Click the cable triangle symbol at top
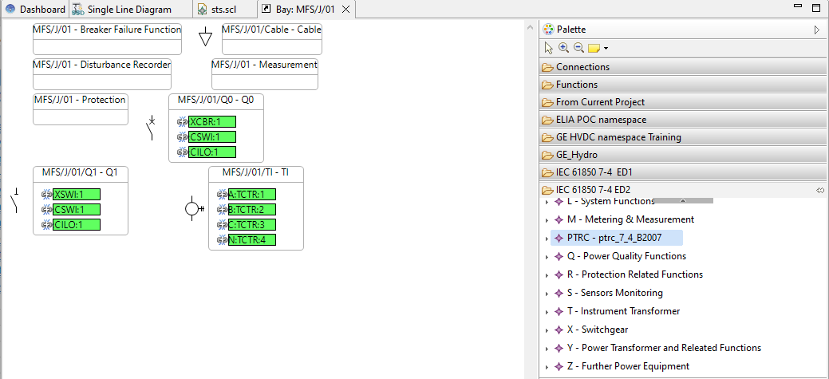829x379 pixels. click(205, 38)
